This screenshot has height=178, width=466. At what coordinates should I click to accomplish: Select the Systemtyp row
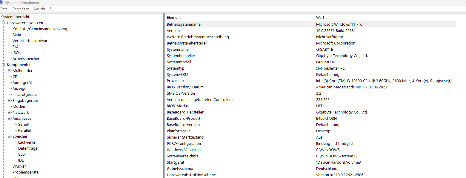pos(311,68)
